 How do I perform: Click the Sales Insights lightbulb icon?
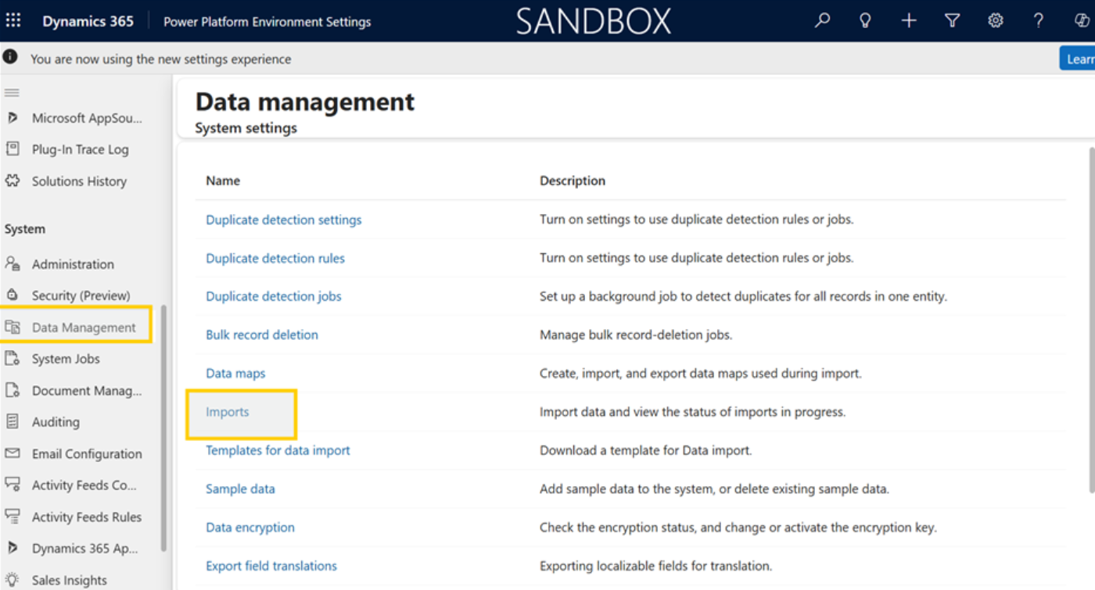click(x=12, y=580)
